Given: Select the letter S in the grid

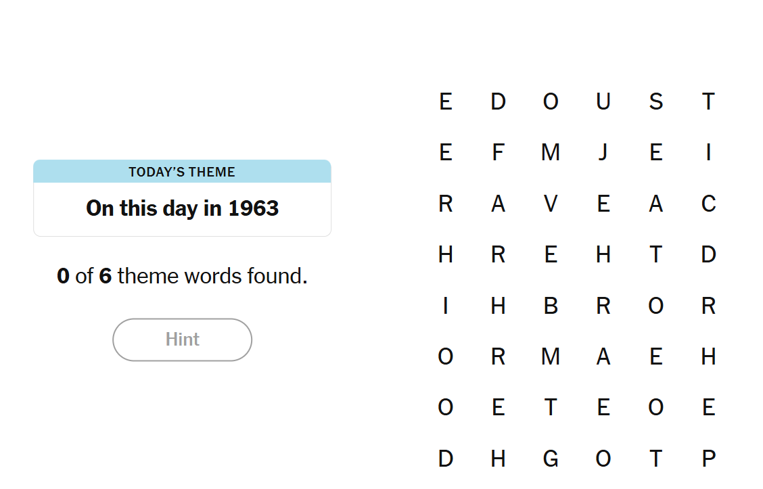Looking at the screenshot, I should 655,101.
